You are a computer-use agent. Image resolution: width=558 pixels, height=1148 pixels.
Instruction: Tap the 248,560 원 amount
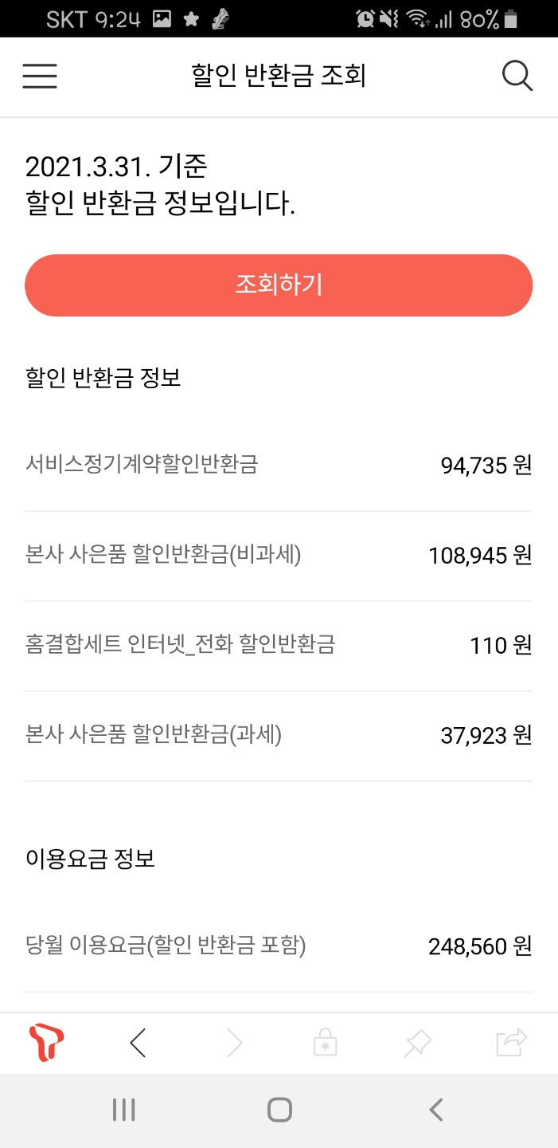pyautogui.click(x=479, y=946)
